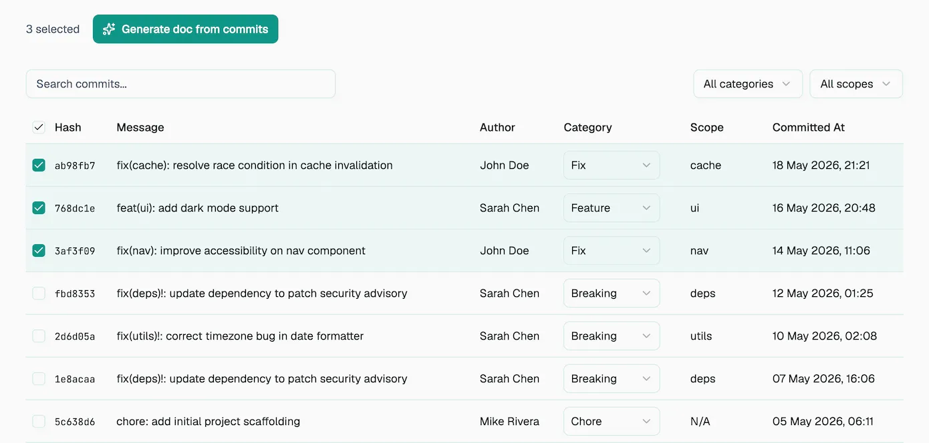
Task: Open Chore category dropdown for 5c638d6
Action: 612,422
